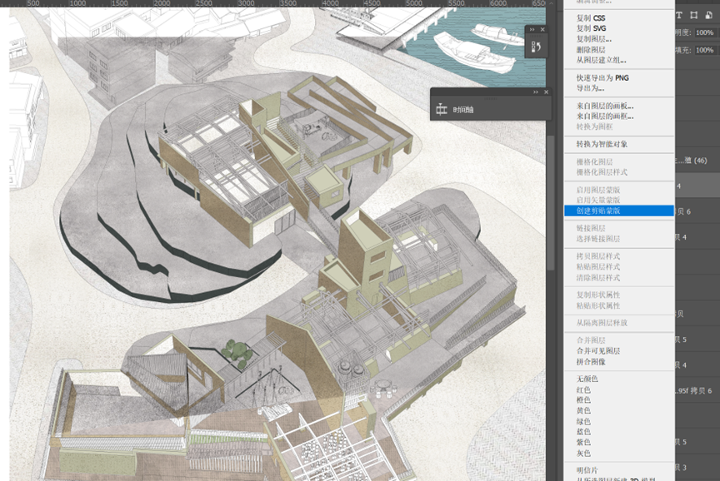Close the Timeline floating panel

(x=546, y=92)
